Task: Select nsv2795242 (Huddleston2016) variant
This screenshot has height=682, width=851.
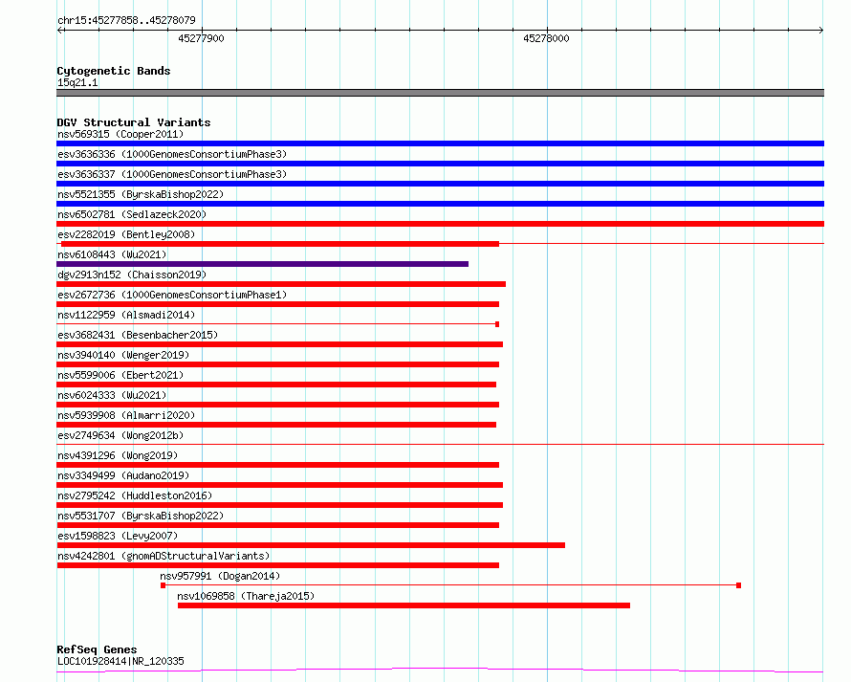Action: pyautogui.click(x=135, y=495)
